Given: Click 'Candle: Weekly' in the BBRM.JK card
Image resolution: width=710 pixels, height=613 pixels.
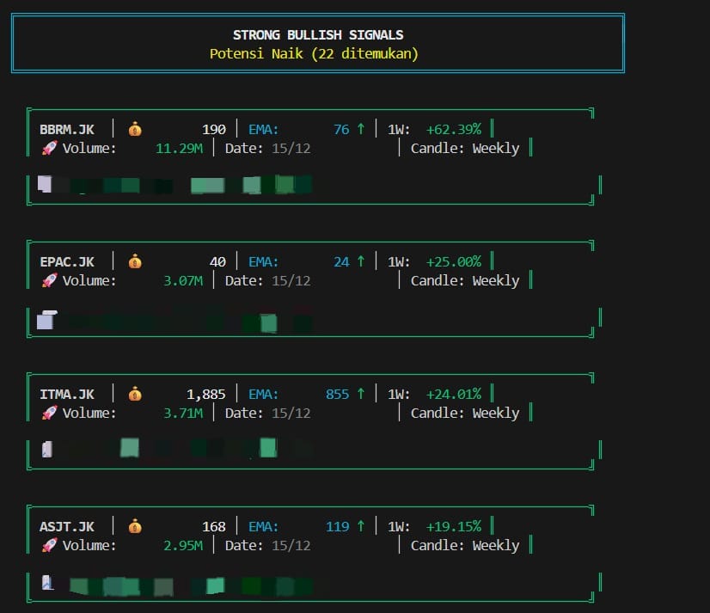Looking at the screenshot, I should tap(465, 148).
